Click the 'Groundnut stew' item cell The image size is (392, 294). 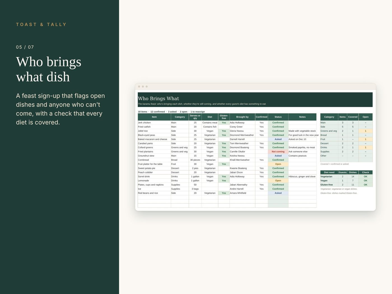[x=154, y=156]
